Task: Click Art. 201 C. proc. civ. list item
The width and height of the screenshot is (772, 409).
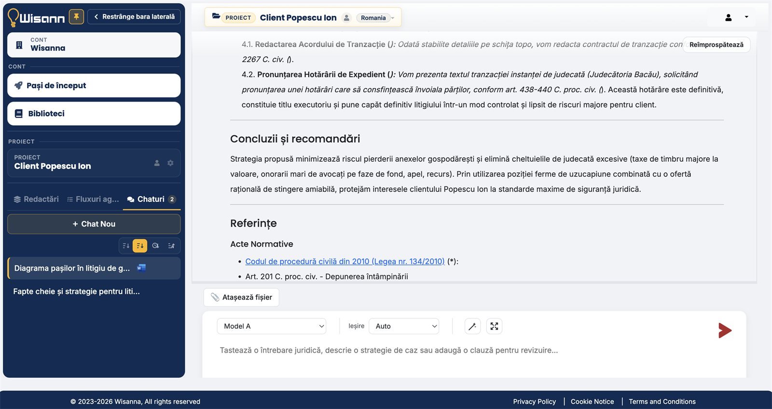Action: [327, 277]
